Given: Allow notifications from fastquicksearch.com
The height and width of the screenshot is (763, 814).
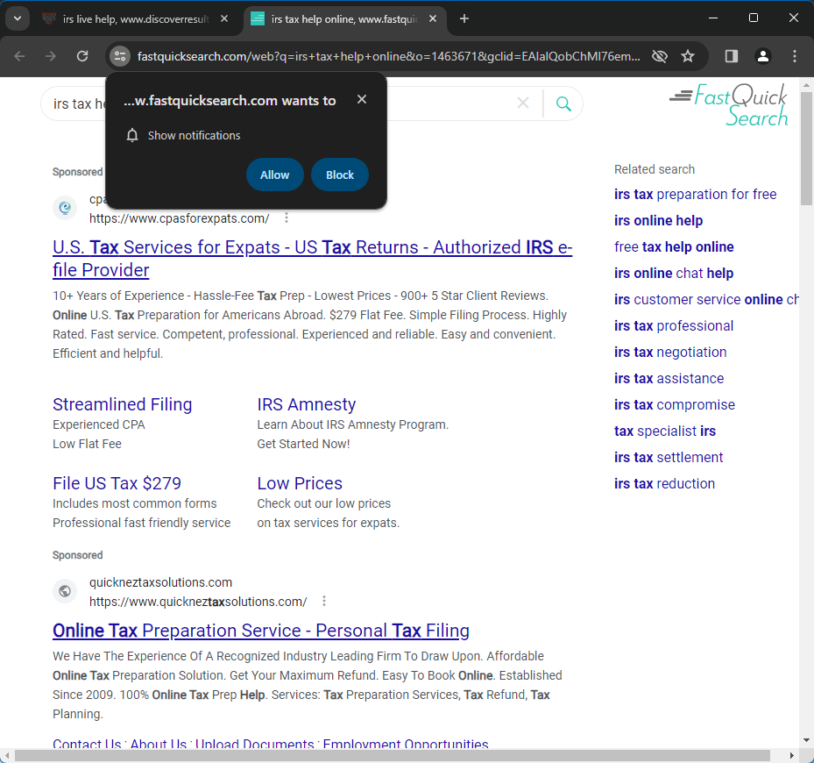Looking at the screenshot, I should (274, 174).
